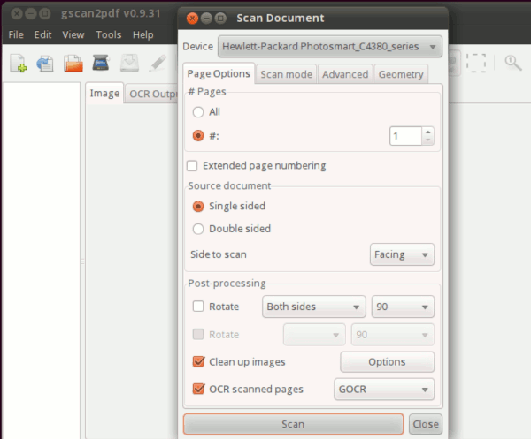The width and height of the screenshot is (531, 439).
Task: Uncheck OCR scanned pages
Action: click(x=198, y=389)
